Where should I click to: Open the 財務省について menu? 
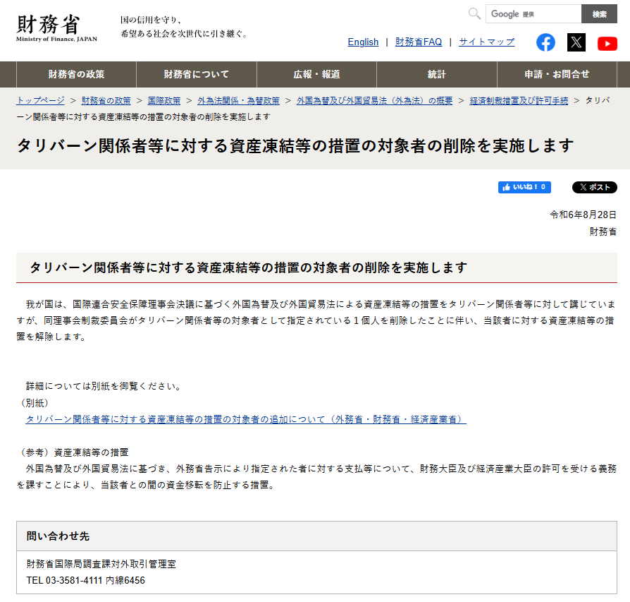(197, 74)
